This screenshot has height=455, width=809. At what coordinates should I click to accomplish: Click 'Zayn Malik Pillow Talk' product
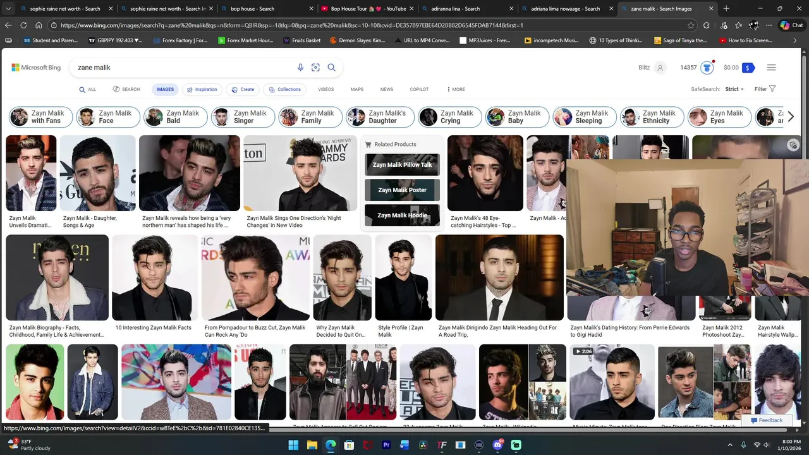[402, 165]
